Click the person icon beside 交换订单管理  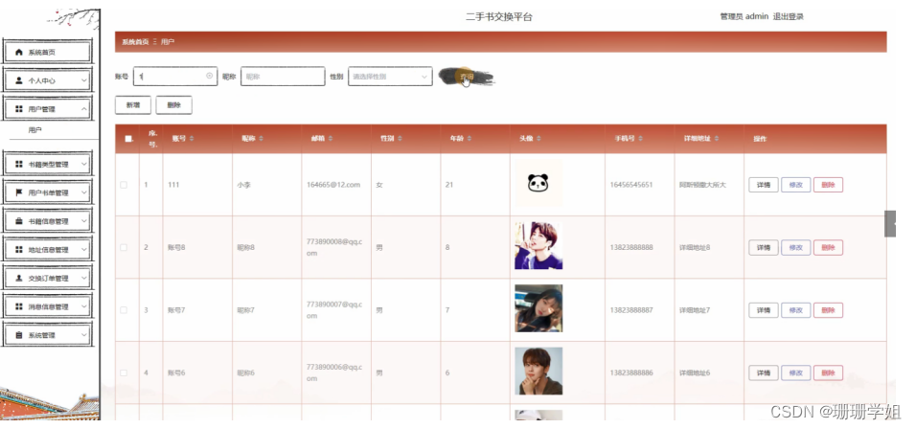(19, 278)
